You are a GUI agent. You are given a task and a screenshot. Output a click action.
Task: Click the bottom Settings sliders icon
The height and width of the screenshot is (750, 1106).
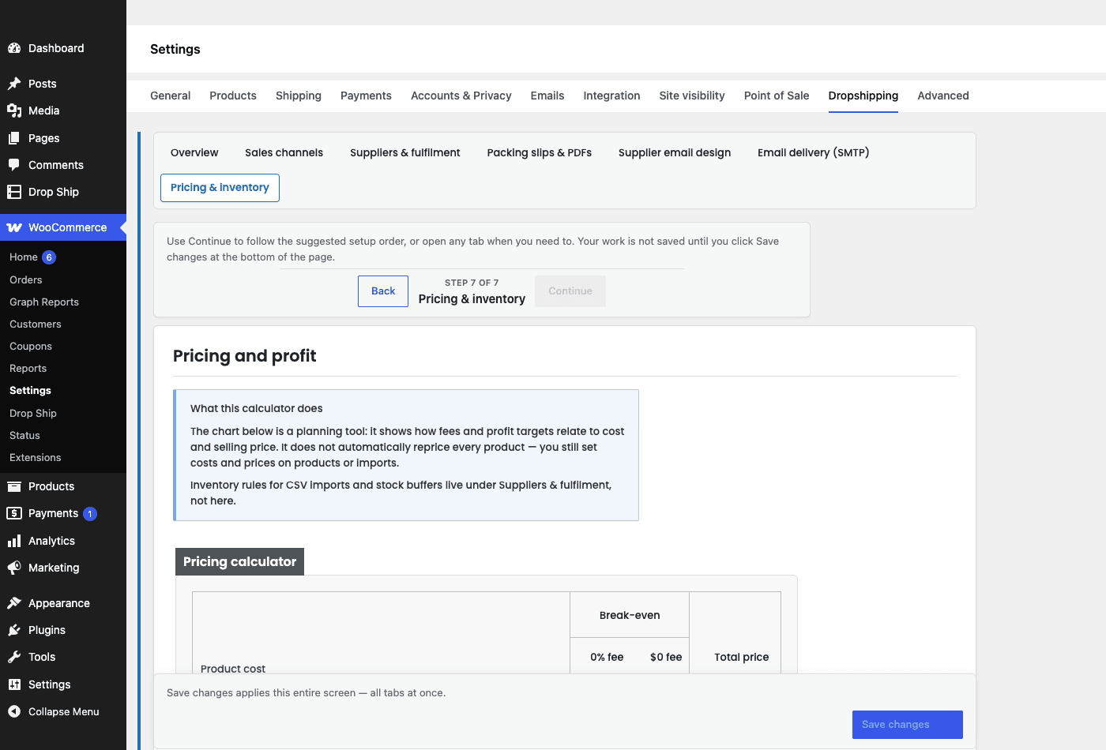coord(14,684)
